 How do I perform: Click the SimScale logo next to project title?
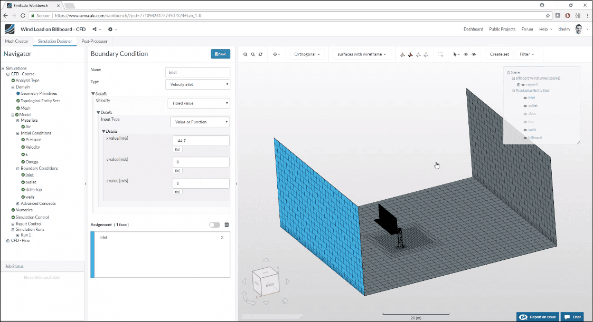pyautogui.click(x=9, y=29)
